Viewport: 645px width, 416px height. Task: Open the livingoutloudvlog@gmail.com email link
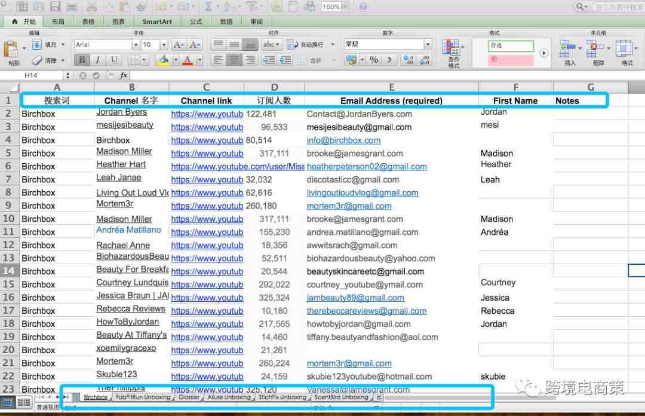[x=363, y=193]
